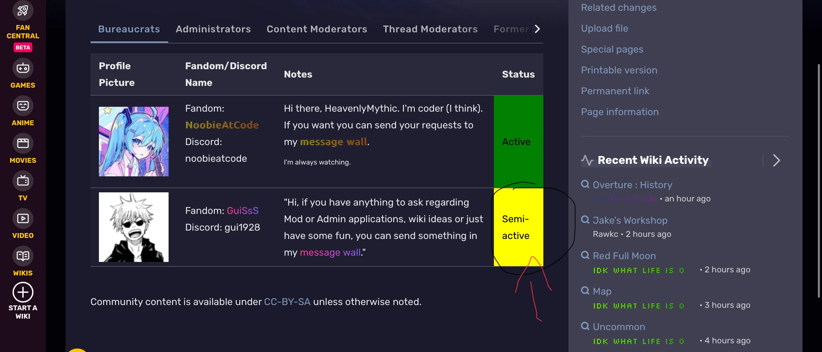Select the TV icon in sidebar
The height and width of the screenshot is (352, 822).
[23, 181]
